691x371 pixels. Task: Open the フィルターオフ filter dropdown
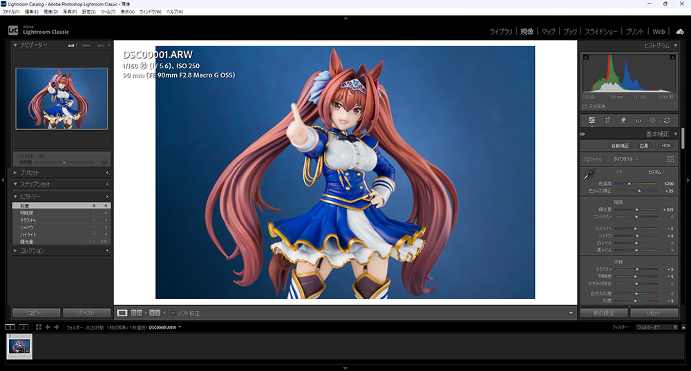pyautogui.click(x=656, y=327)
